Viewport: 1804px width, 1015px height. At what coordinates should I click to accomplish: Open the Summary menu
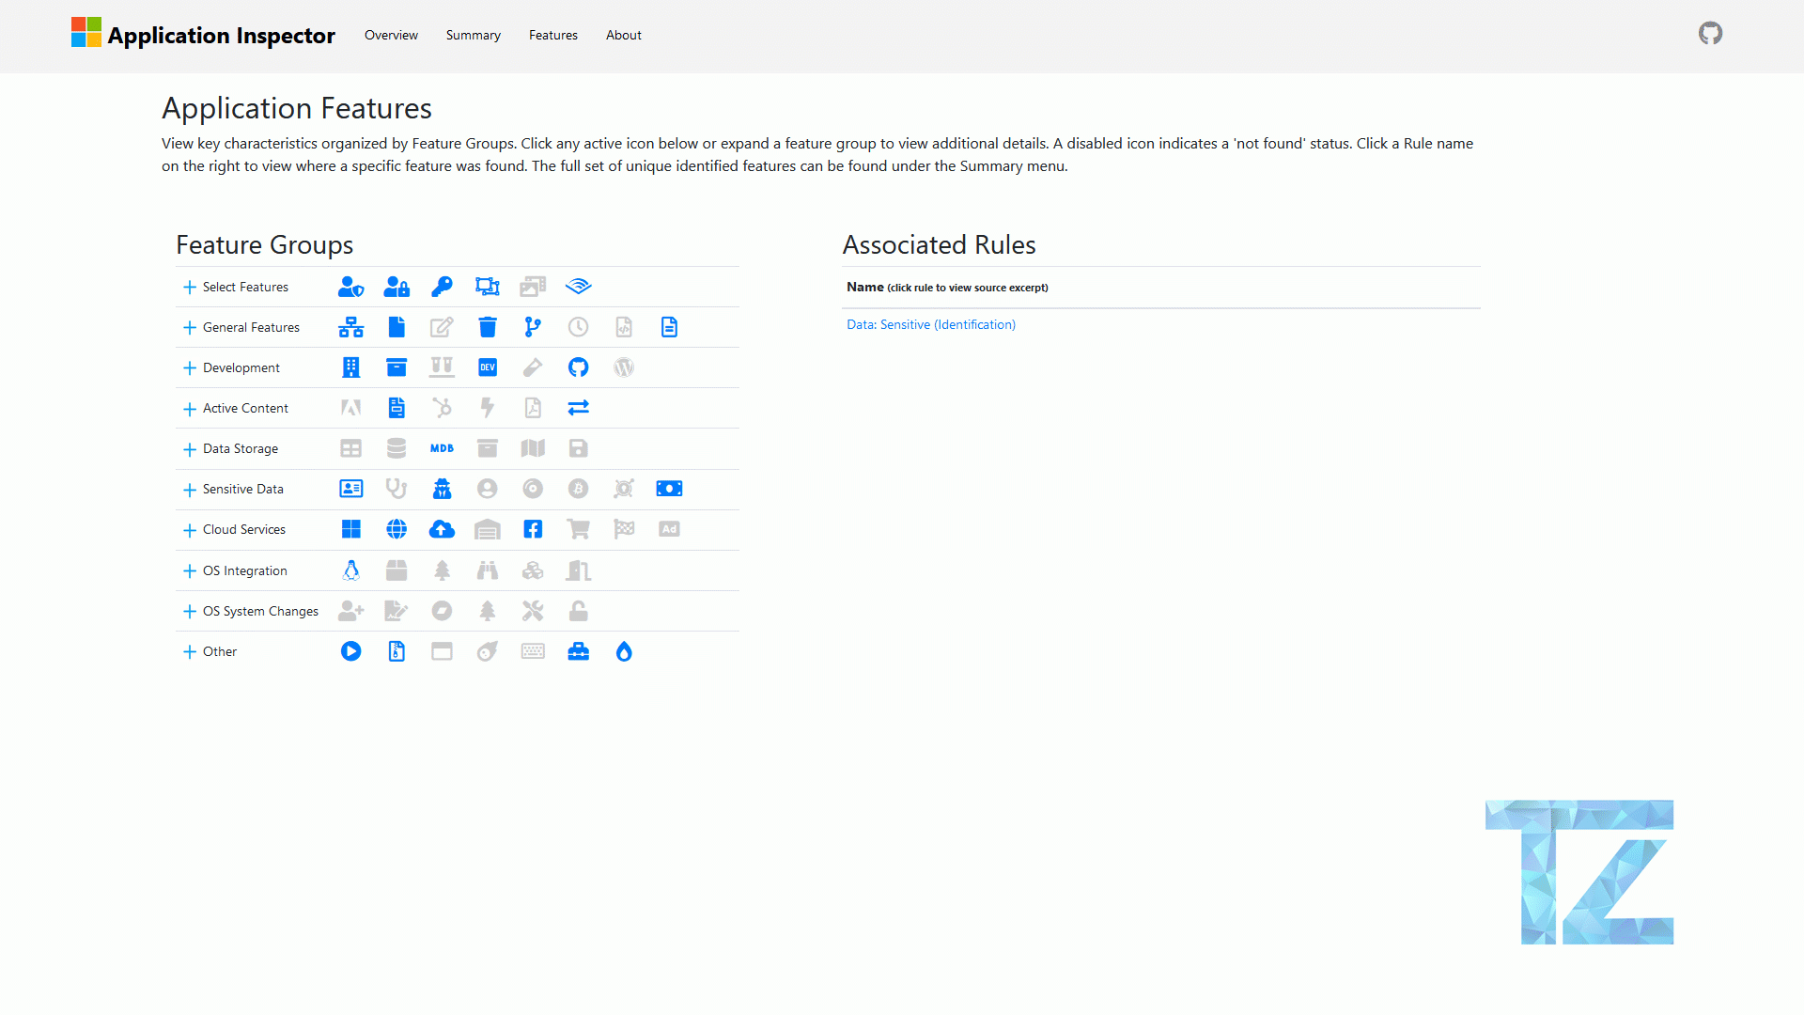[473, 35]
